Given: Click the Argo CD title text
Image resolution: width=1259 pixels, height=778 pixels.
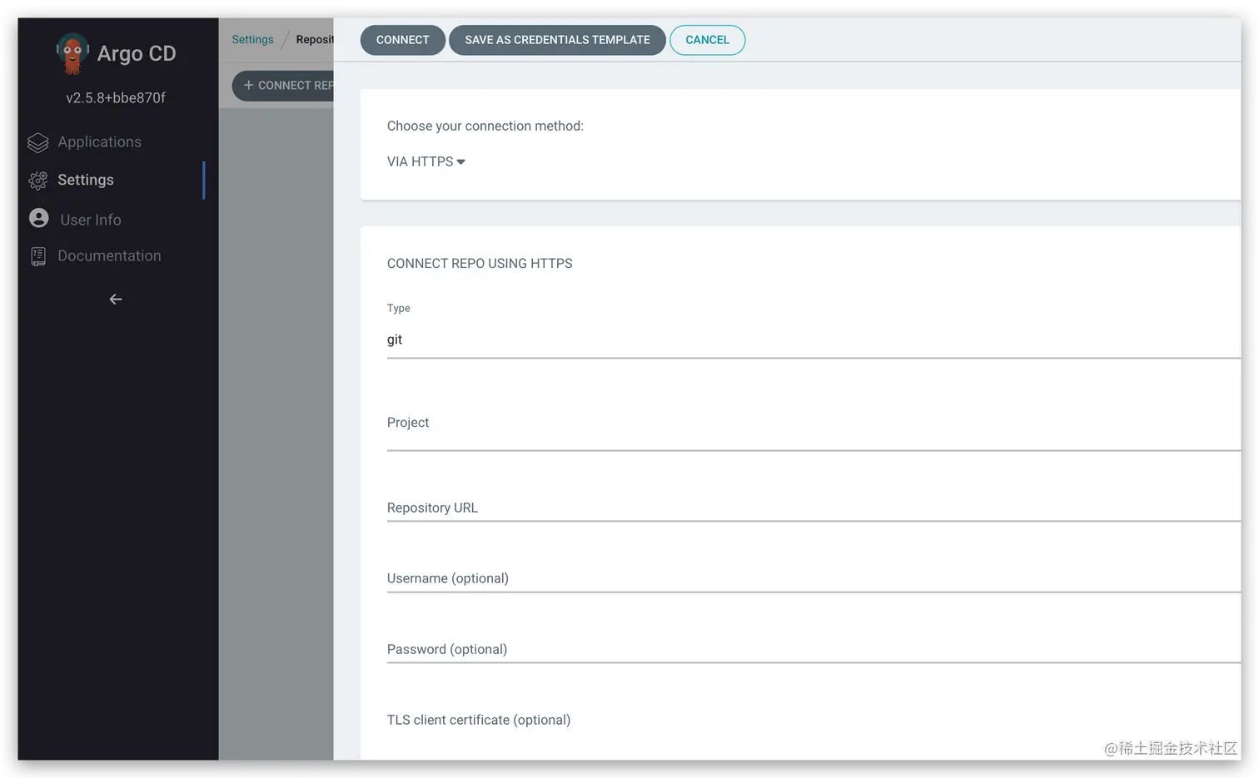Looking at the screenshot, I should tap(137, 53).
